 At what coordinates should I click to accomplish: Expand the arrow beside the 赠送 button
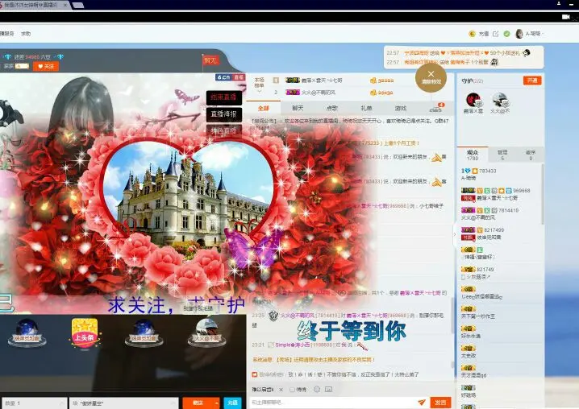217,403
